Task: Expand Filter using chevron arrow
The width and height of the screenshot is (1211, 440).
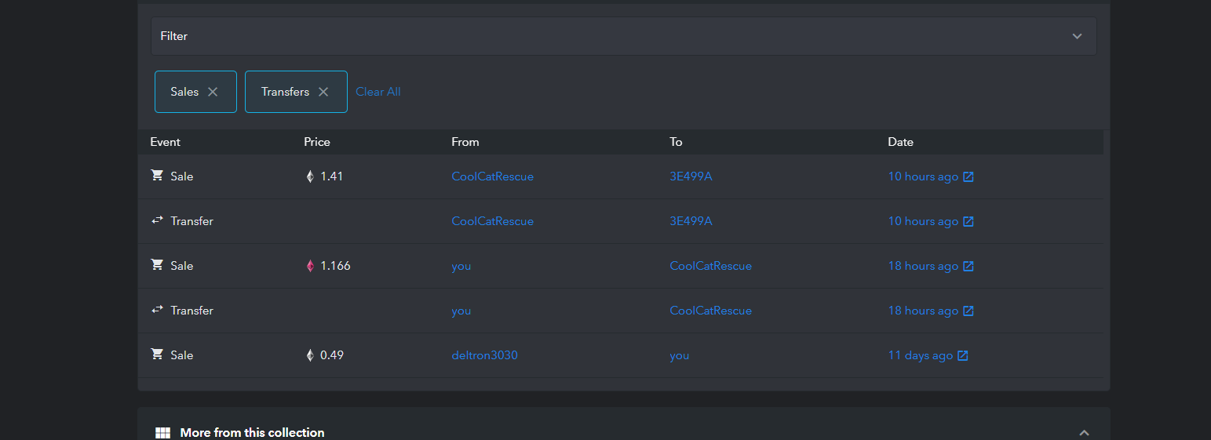Action: pyautogui.click(x=1077, y=36)
